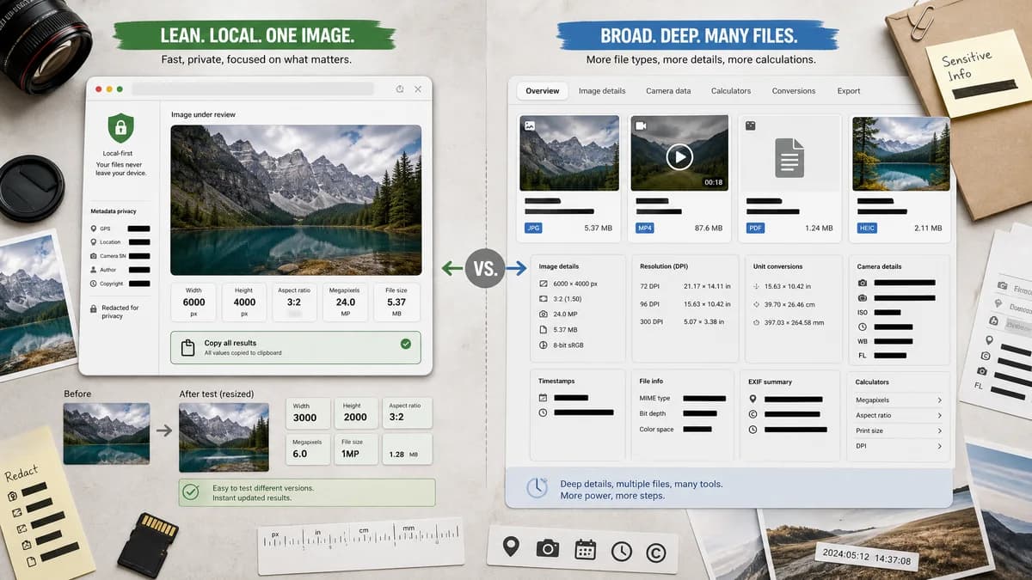Screen dimensions: 1032x580
Task: Click the GPS pin icon in Metadata privacy
Action: pos(94,229)
